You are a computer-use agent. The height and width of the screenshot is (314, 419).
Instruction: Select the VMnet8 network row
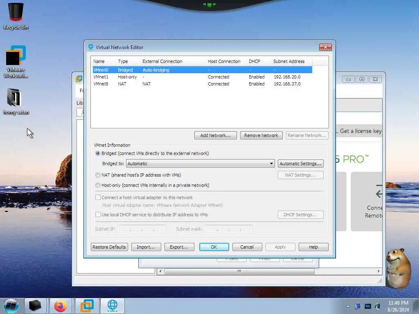202,84
